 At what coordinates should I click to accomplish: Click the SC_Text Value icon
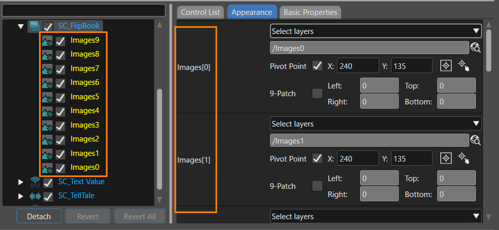click(35, 182)
